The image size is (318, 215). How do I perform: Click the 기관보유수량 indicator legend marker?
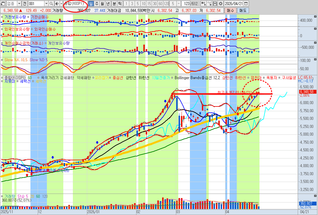[x=2, y=17]
